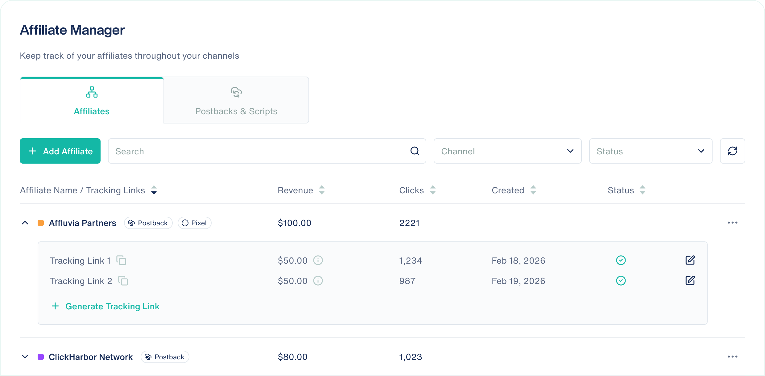This screenshot has height=376, width=765.
Task: Show revenue info for Tracking Link 1
Action: (x=318, y=260)
